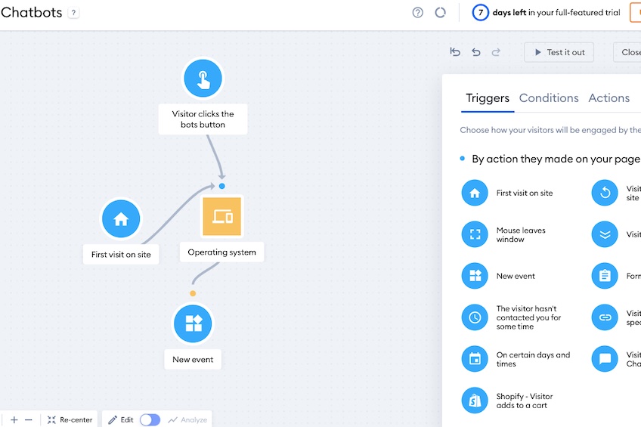
Task: Select the New event node on canvas
Action: coord(193,323)
